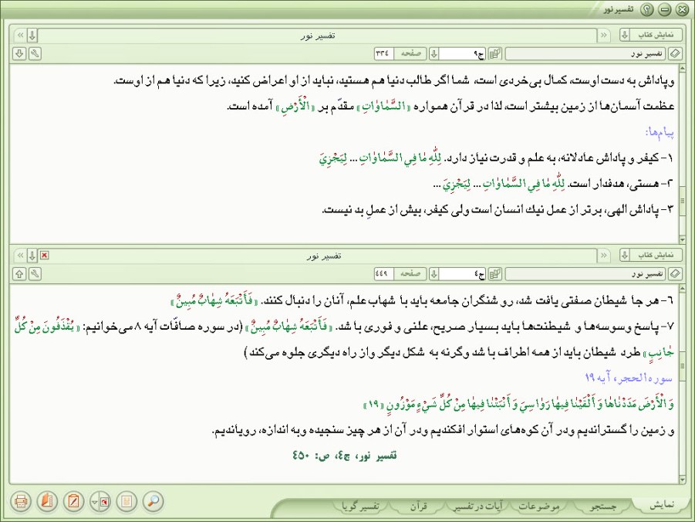This screenshot has height=522, width=695.
Task: Click the wrench settings icon in the upper pane
Action: point(35,54)
